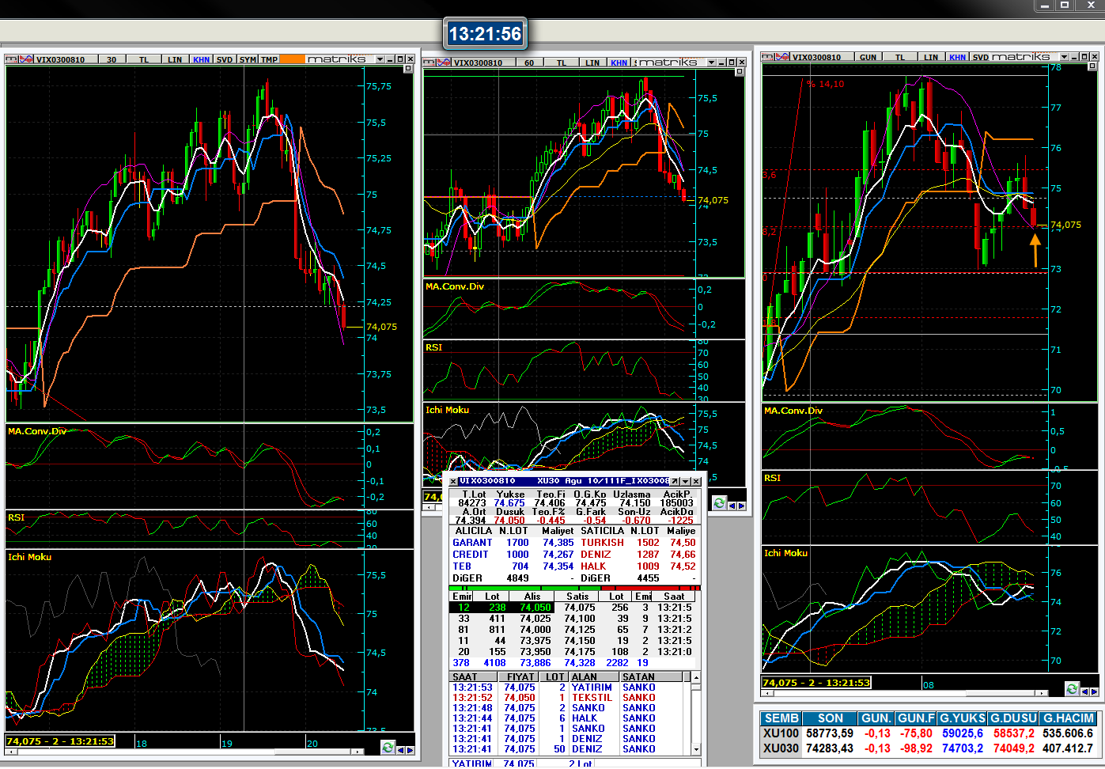Click the TL currency button in the middle chart
1105x769 pixels.
(562, 63)
